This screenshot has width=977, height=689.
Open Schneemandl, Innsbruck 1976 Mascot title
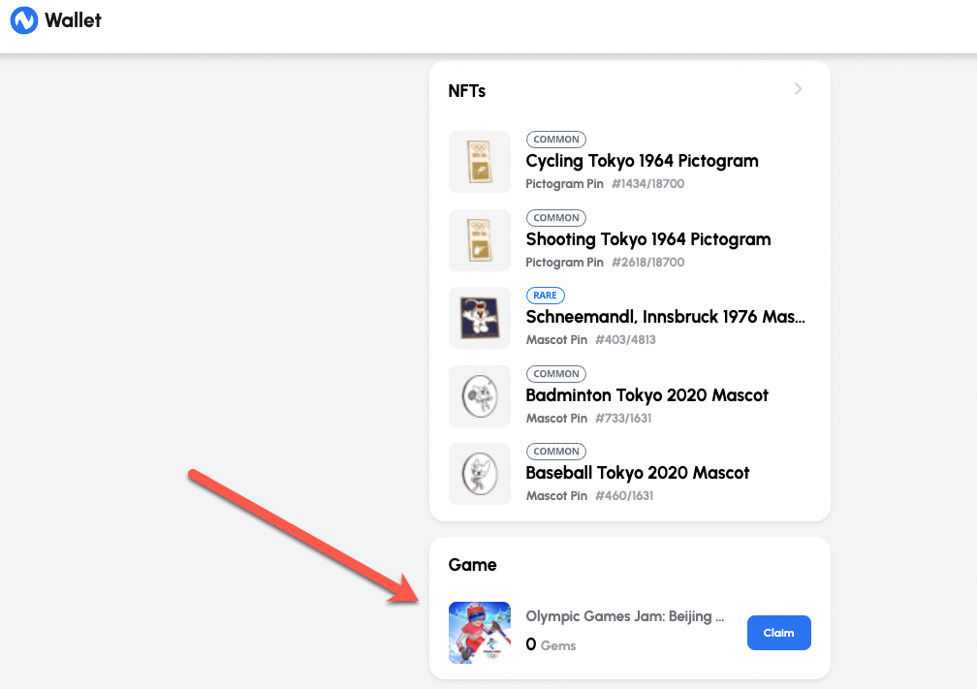(666, 317)
